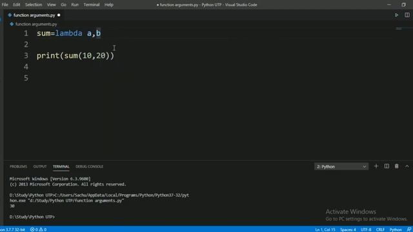Open the Help menu

tap(109, 5)
